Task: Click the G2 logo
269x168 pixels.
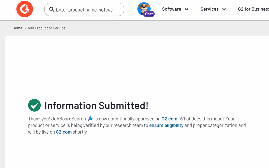Action: pos(24,9)
